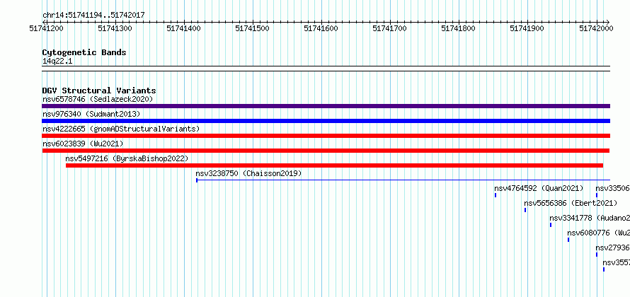Select the thin blue nsv3238750 line
Screen dimensions: 630x297
403,180
